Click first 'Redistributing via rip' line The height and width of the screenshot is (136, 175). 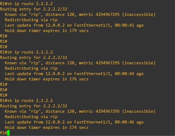click(31, 20)
